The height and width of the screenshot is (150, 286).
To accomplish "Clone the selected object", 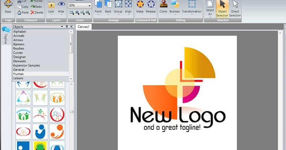I will (x=163, y=7).
